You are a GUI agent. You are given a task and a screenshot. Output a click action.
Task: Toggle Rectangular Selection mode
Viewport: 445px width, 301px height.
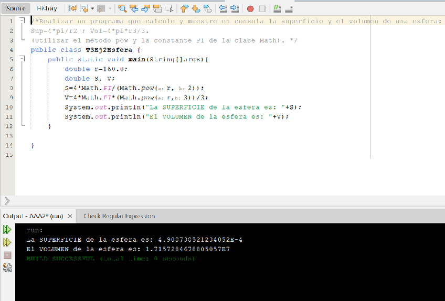(168, 8)
